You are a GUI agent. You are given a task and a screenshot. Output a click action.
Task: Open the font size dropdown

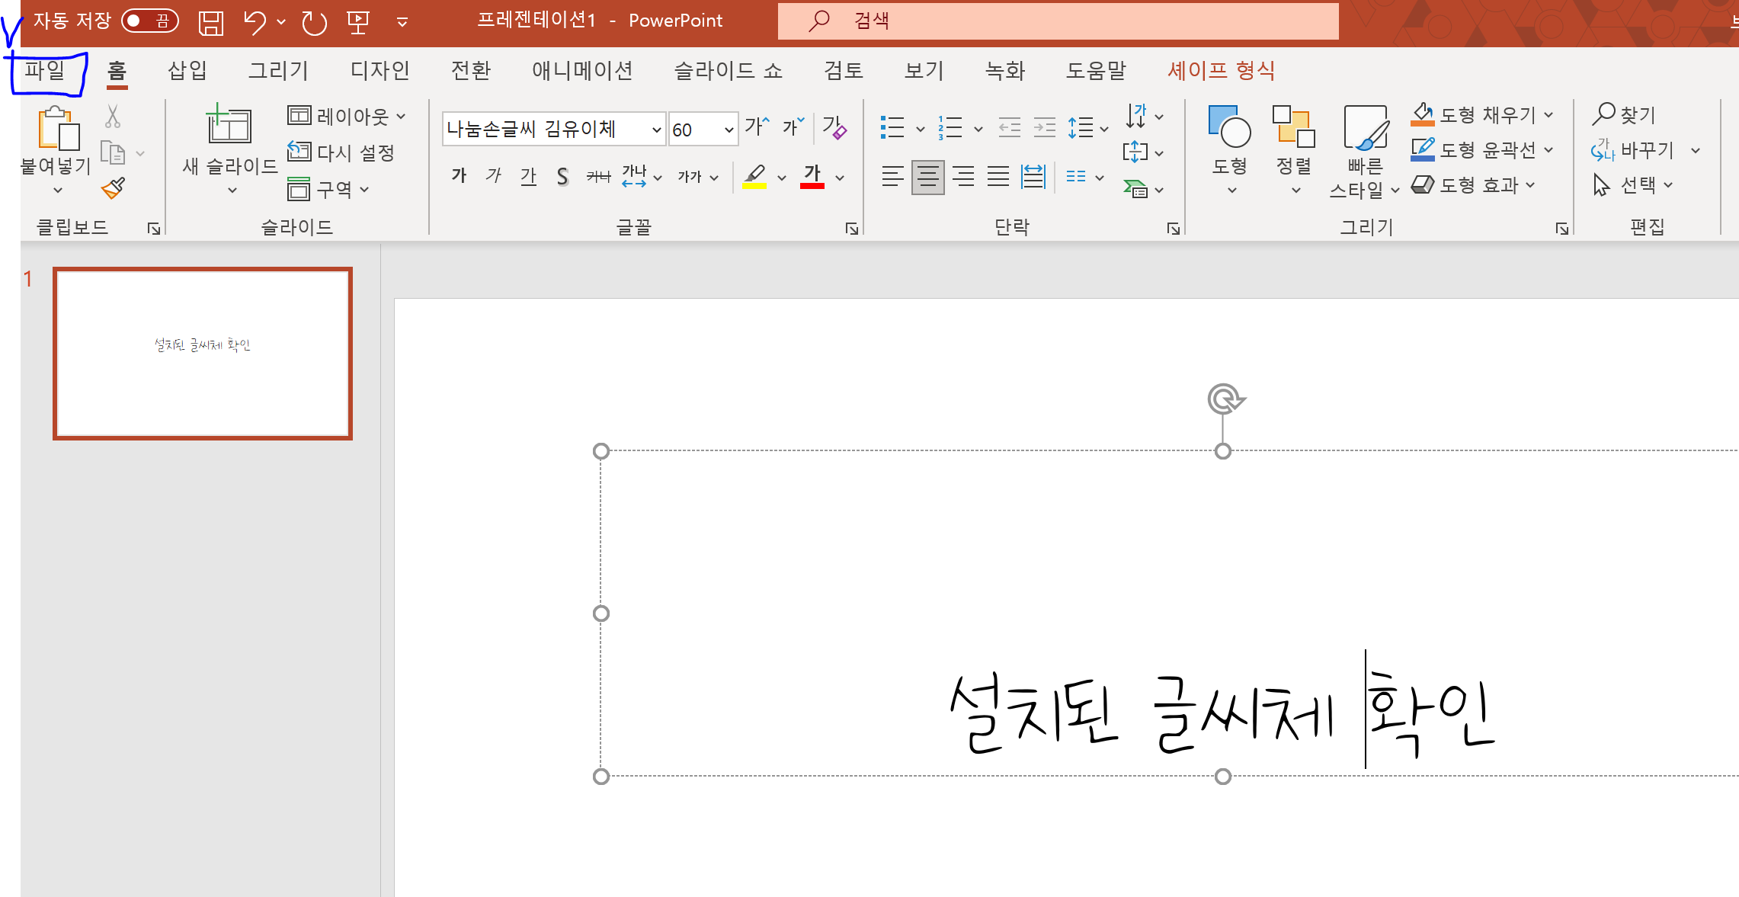click(729, 130)
